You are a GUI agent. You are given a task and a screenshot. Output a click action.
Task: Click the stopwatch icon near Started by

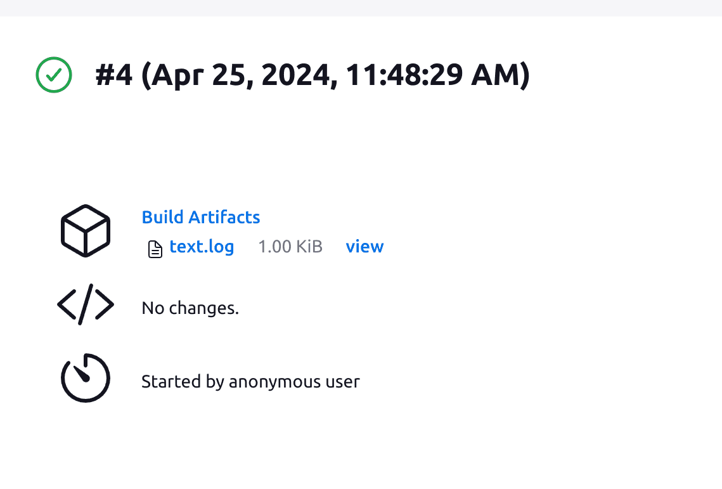click(85, 377)
